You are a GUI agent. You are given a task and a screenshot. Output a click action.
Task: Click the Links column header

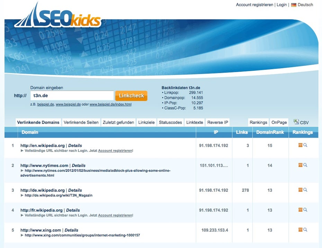point(242,132)
